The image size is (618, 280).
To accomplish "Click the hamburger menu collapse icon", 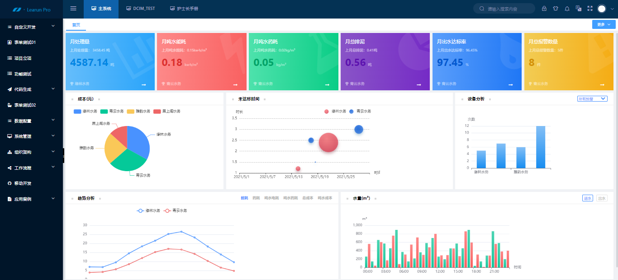I will click(73, 9).
